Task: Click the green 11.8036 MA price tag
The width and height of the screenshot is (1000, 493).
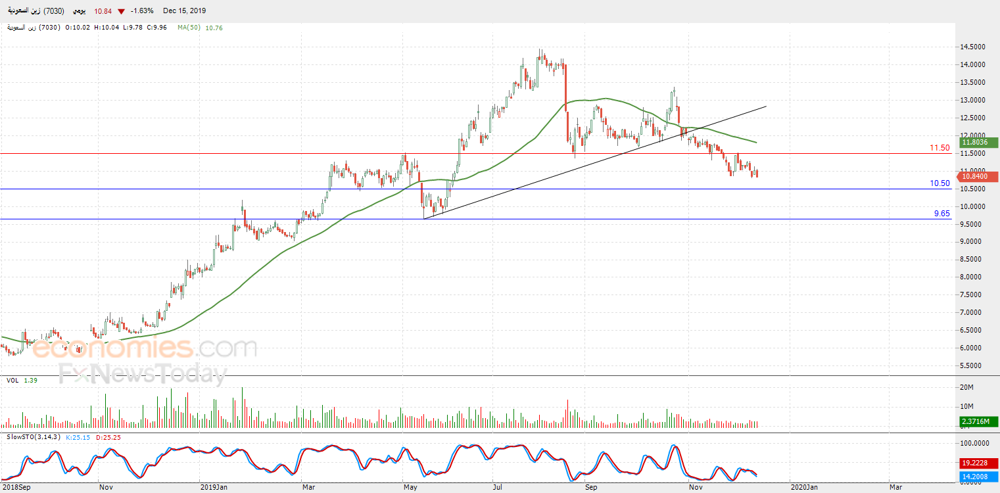Action: click(x=978, y=142)
